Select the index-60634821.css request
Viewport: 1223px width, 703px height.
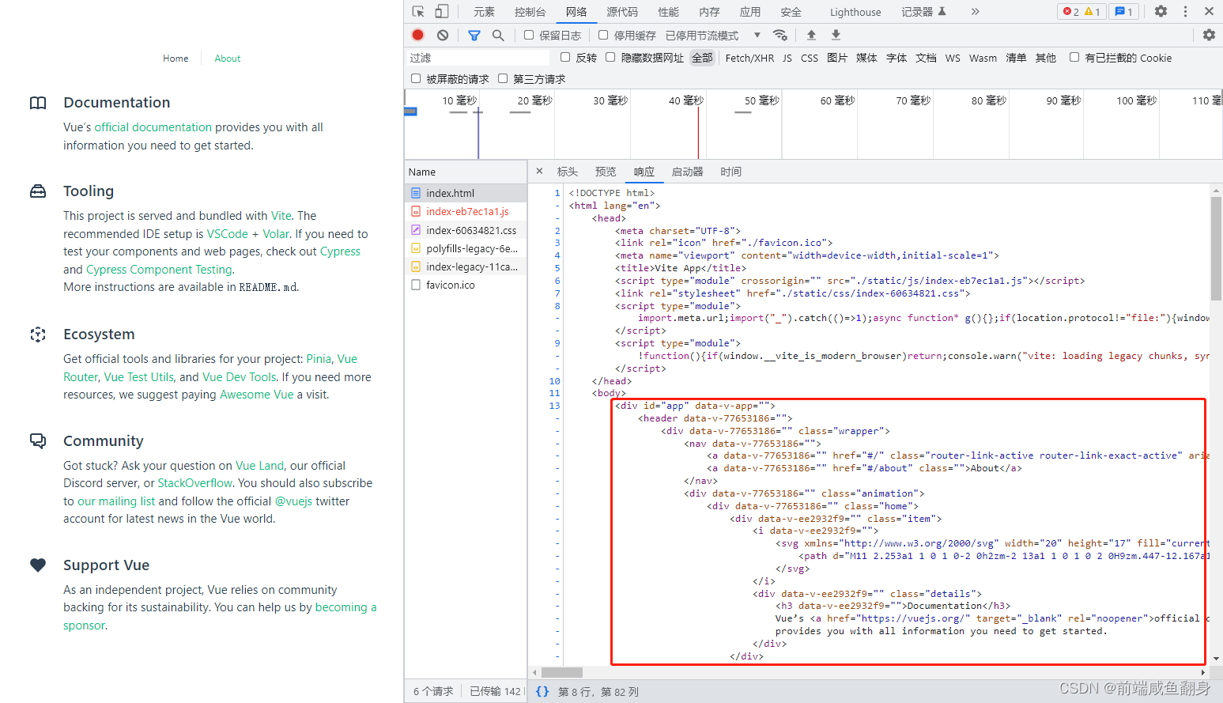click(466, 230)
